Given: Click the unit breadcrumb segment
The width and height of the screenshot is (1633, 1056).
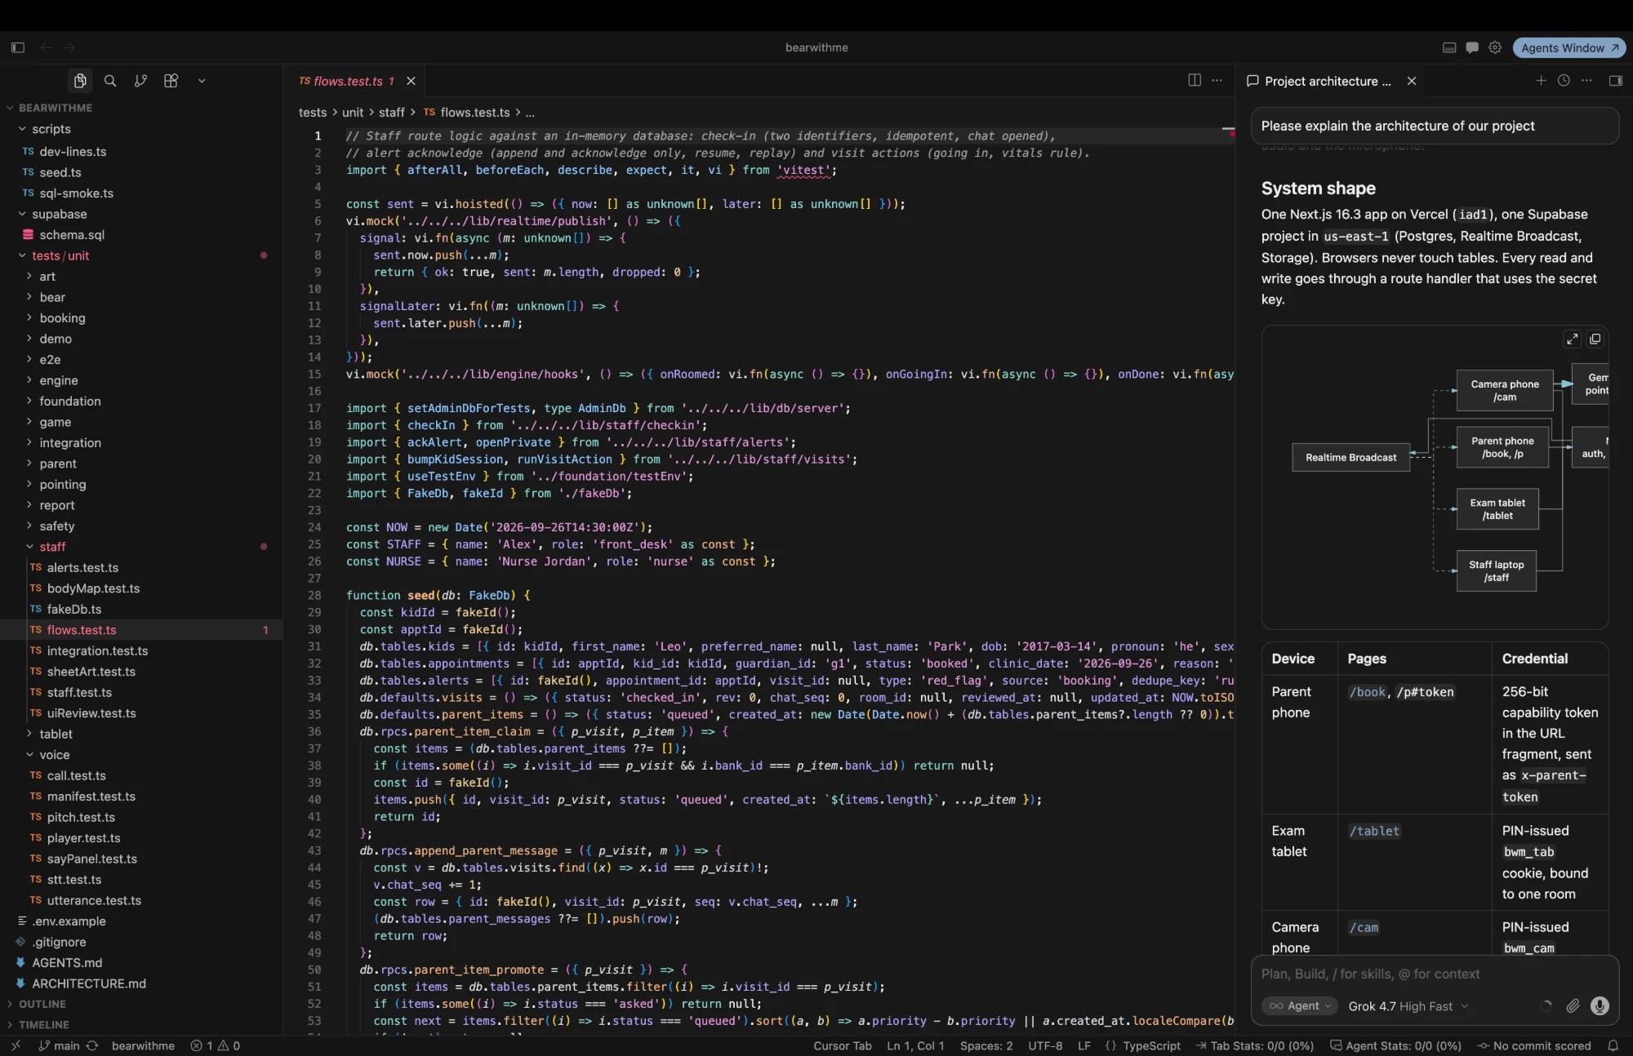Looking at the screenshot, I should click(x=353, y=113).
